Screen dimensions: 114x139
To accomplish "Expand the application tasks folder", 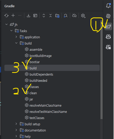I will click(16, 37).
